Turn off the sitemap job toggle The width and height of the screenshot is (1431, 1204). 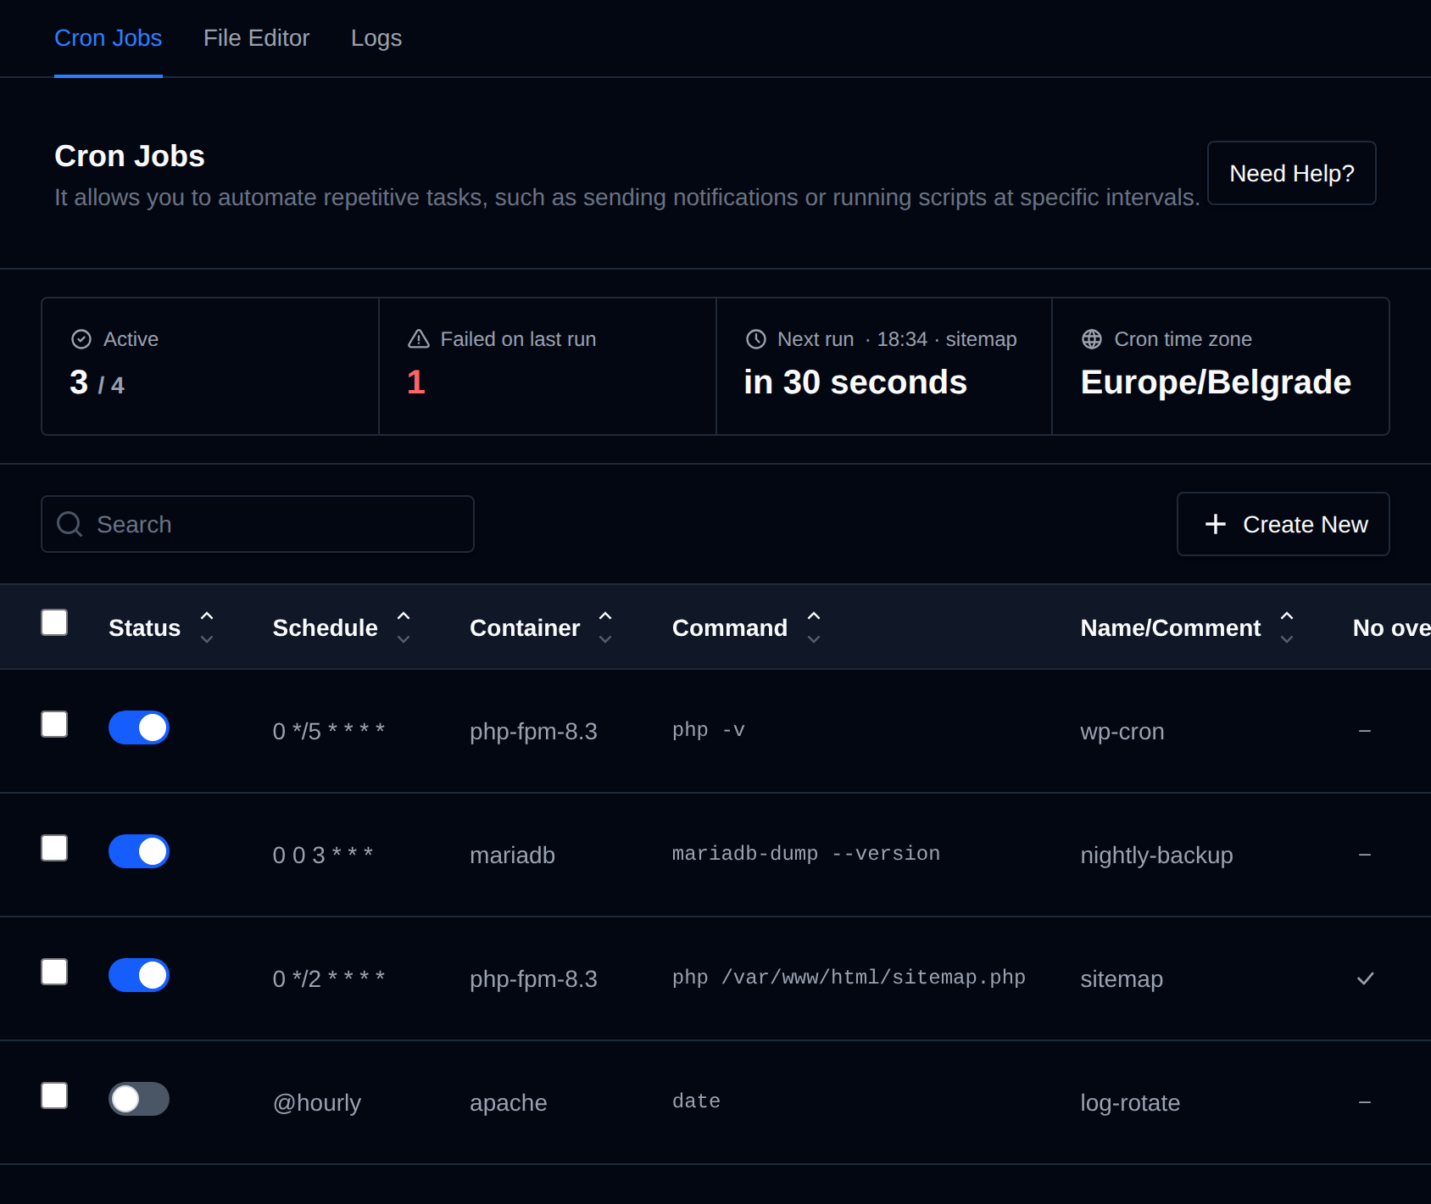pyautogui.click(x=139, y=975)
